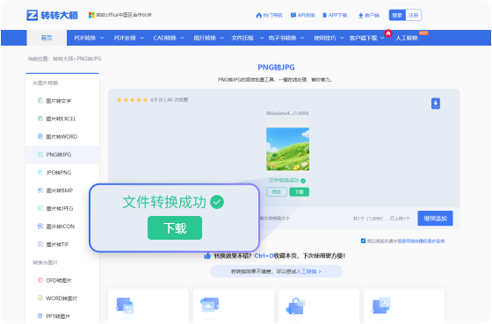Select 图片转WORD in the sidebar
This screenshot has width=492, height=324.
(x=62, y=136)
